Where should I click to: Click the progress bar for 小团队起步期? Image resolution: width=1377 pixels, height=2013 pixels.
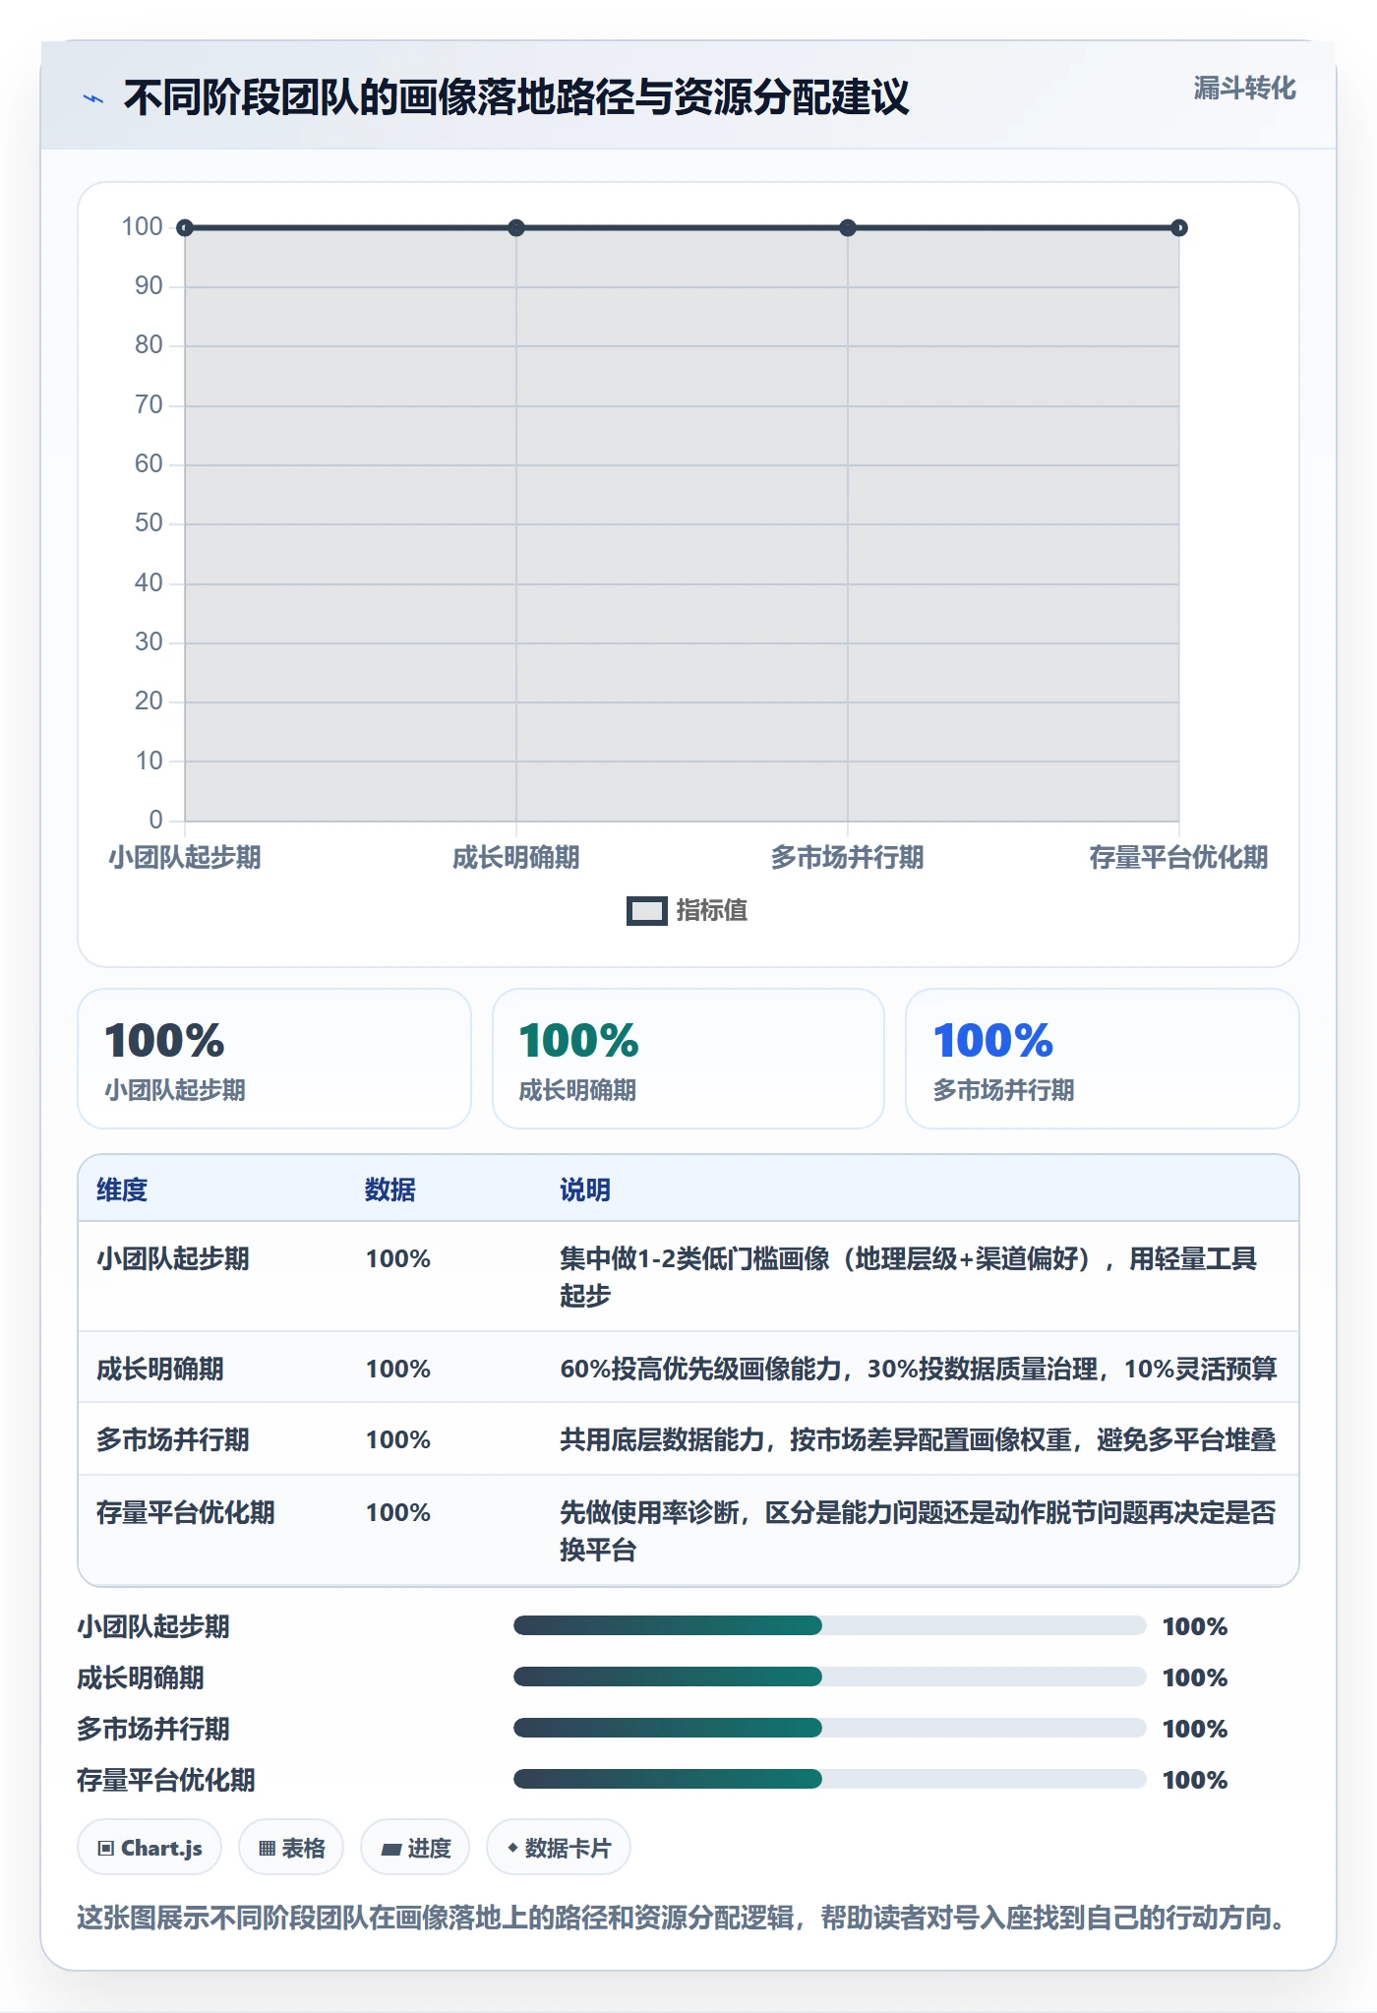tap(830, 1625)
